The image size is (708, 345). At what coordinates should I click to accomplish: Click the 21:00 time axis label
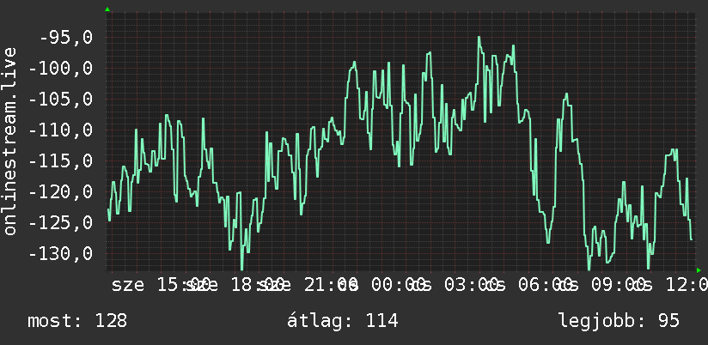(331, 285)
